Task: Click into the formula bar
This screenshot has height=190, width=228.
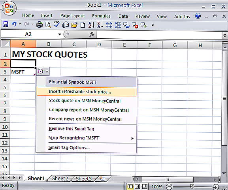Action: (159, 35)
